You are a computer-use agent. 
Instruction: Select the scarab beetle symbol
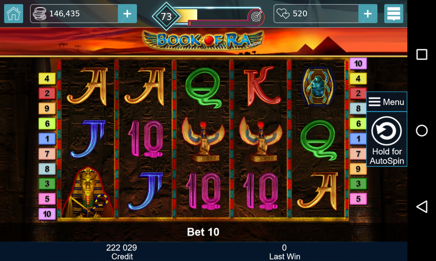click(x=318, y=87)
